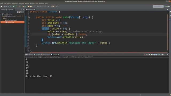Expand JRE System Library node
Screen dimensions: 171x96
tap(2, 16)
